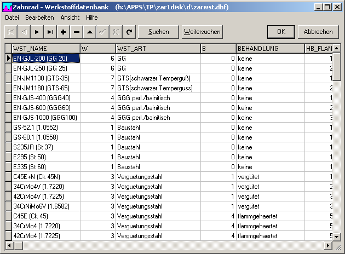
Task: Delete record using minus icon
Action: [x=77, y=32]
